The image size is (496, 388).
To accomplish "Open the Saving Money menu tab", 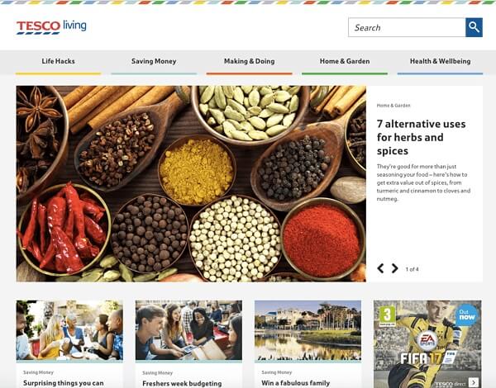I will coord(154,62).
